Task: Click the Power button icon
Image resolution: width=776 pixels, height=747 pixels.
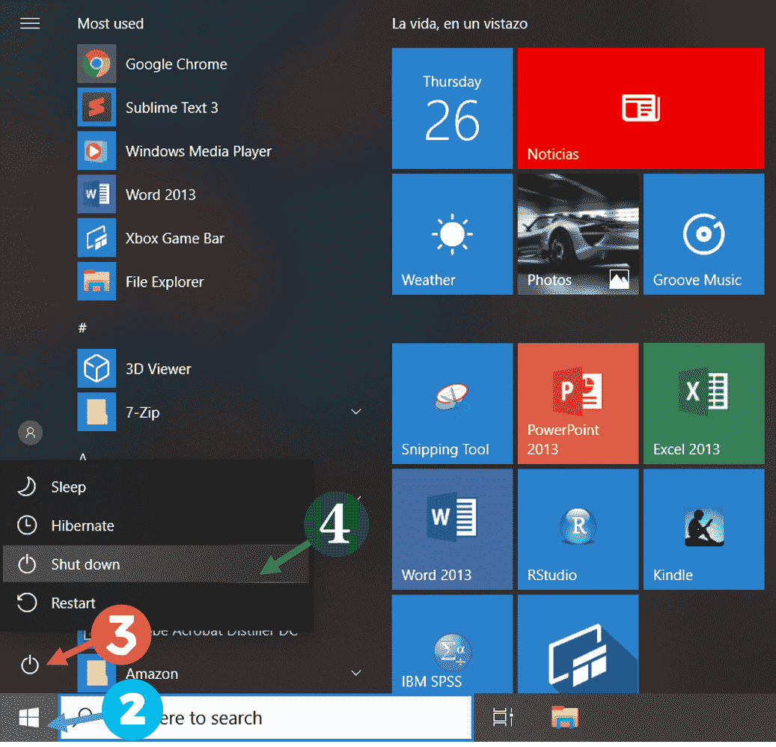Action: tap(30, 665)
